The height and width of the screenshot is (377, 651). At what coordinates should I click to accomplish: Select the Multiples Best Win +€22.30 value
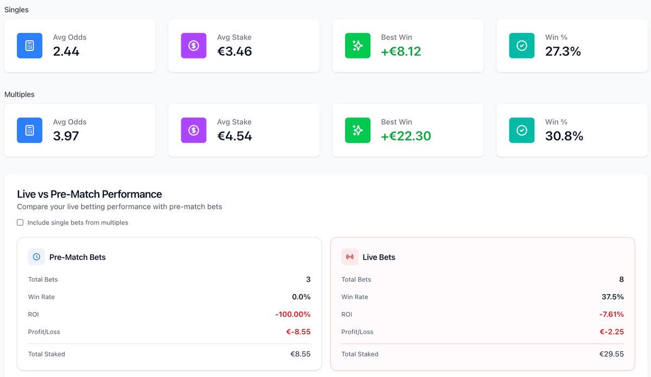pos(406,136)
